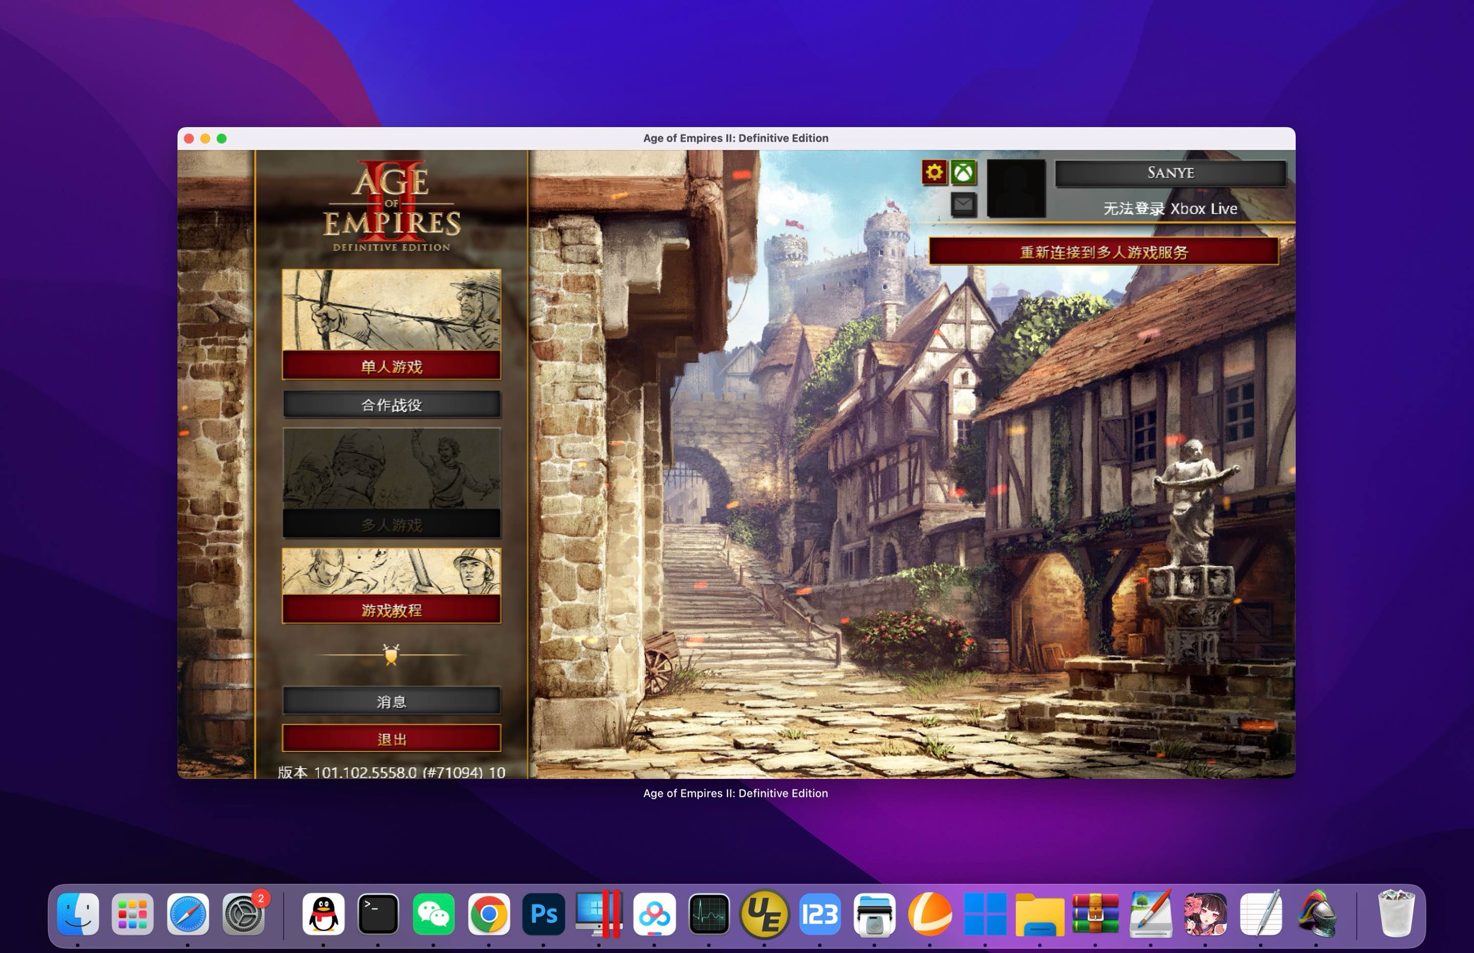
Task: Open the anime girl app in Dock
Action: [1205, 914]
